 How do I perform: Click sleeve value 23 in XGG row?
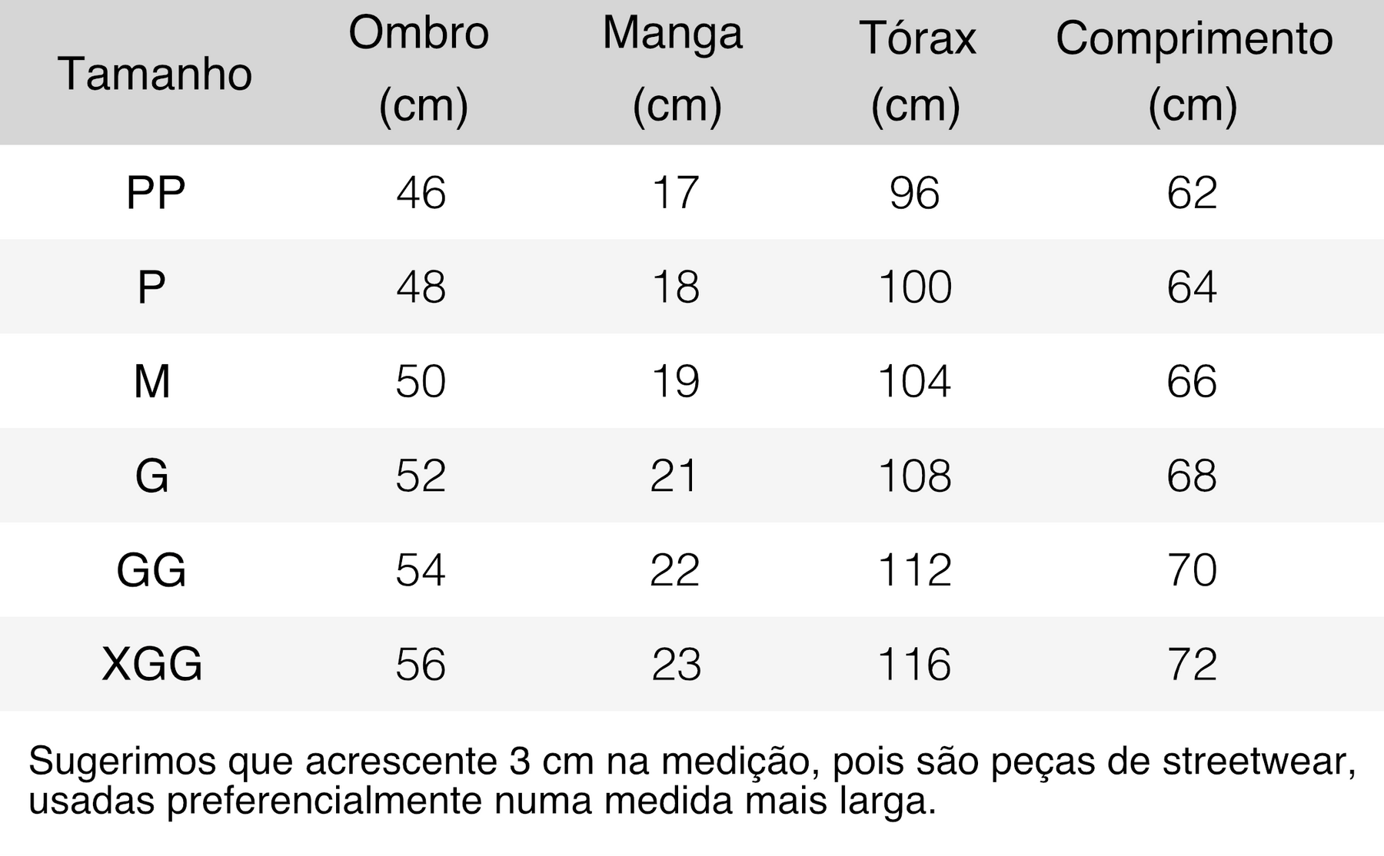(676, 664)
